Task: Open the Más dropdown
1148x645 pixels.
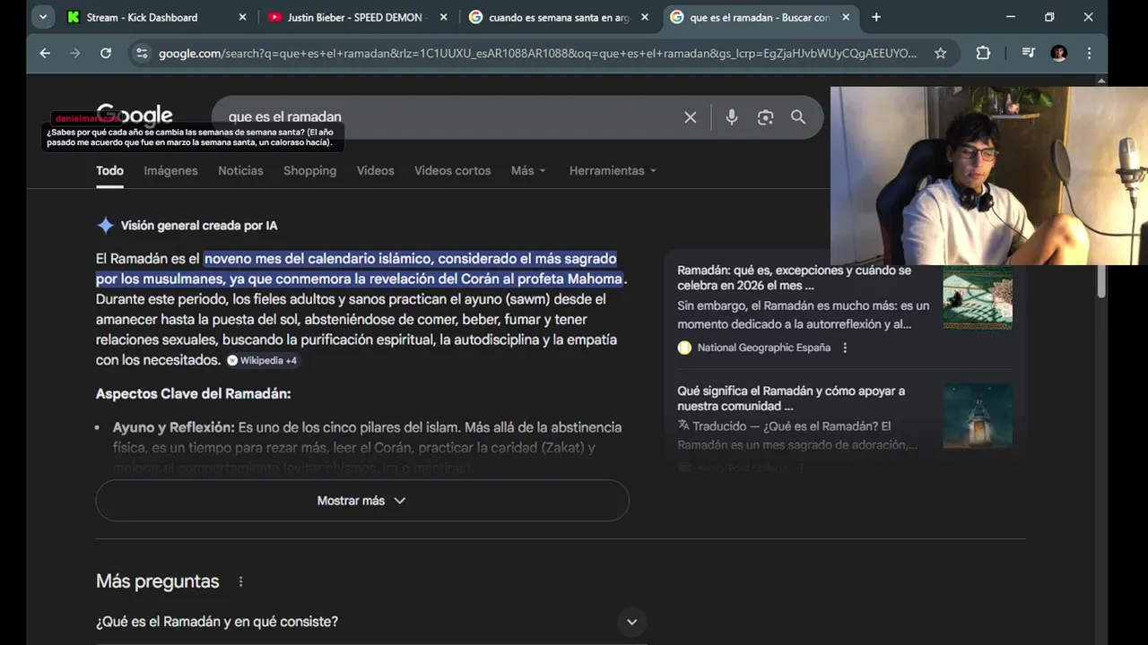Action: (x=528, y=170)
